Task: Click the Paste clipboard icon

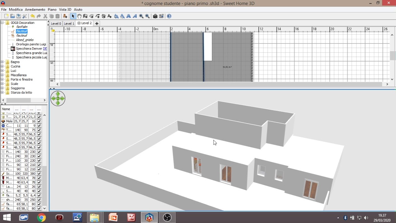Action: pyautogui.click(x=58, y=16)
